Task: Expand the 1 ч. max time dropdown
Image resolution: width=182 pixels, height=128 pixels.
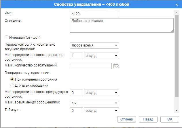Action: [94, 103]
